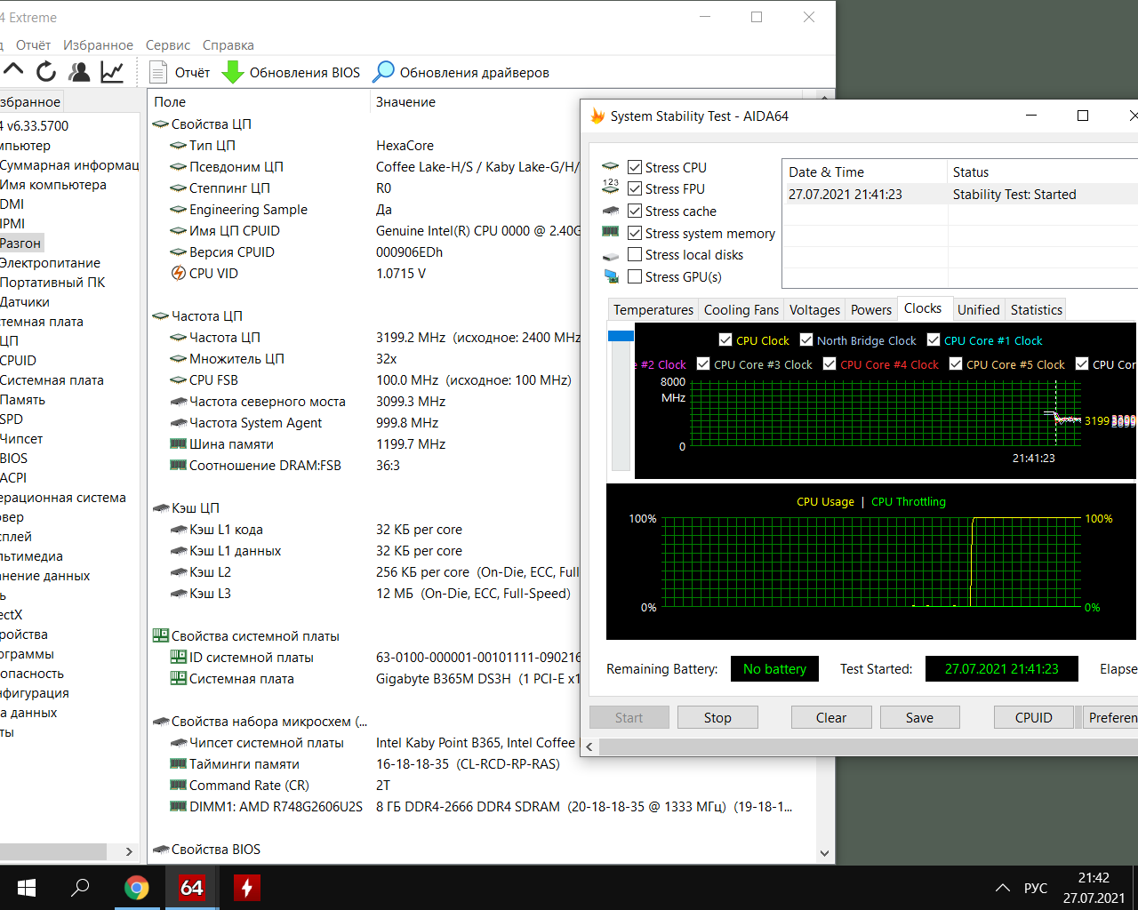The image size is (1138, 910).
Task: Click the Refresh icon in AIDA64 toolbar
Action: 46,72
